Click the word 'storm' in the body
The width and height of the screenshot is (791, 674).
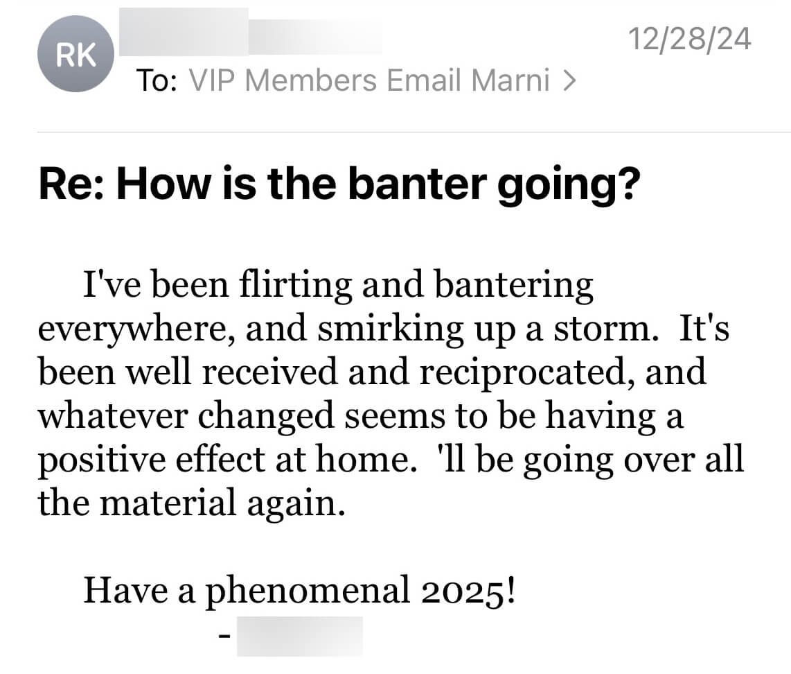[603, 329]
